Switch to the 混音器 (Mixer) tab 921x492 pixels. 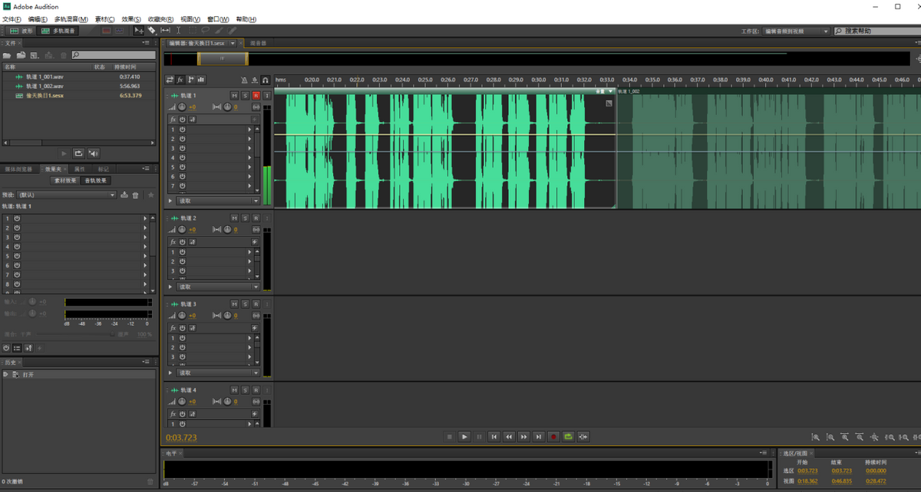tap(259, 43)
